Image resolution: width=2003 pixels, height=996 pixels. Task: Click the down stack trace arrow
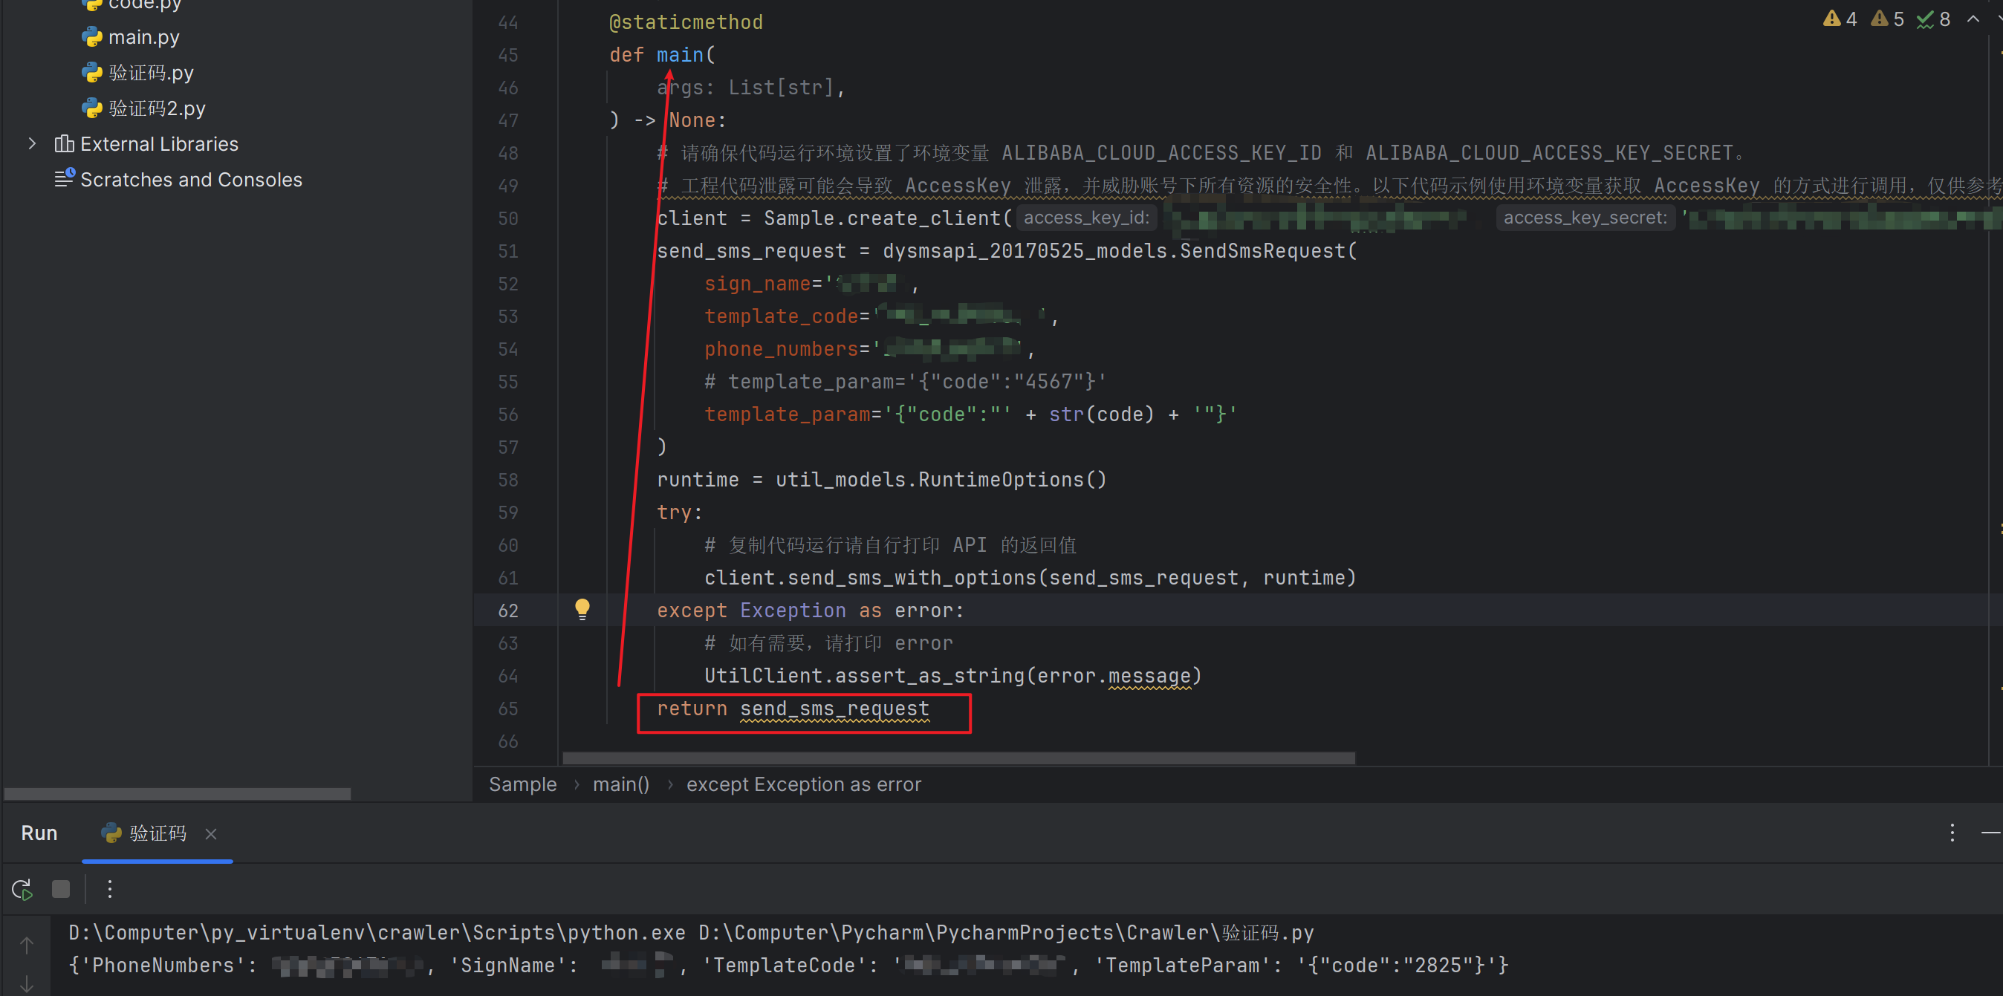point(27,983)
